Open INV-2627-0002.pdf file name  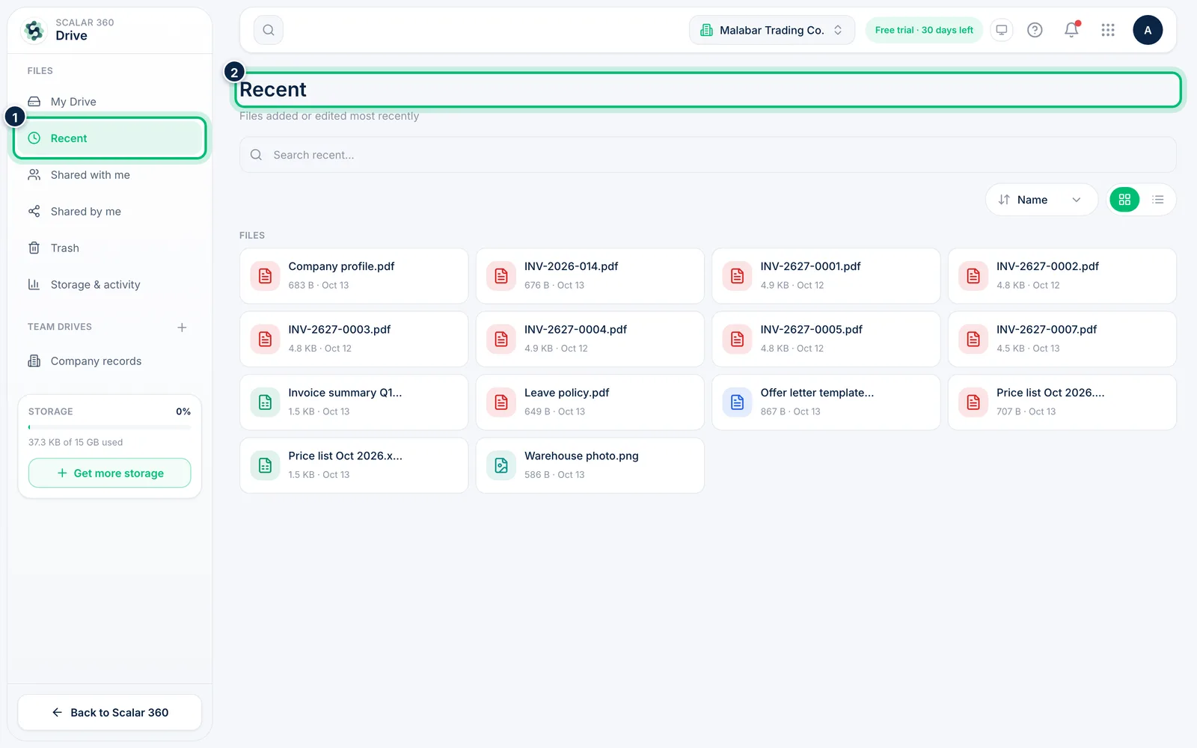(x=1047, y=266)
